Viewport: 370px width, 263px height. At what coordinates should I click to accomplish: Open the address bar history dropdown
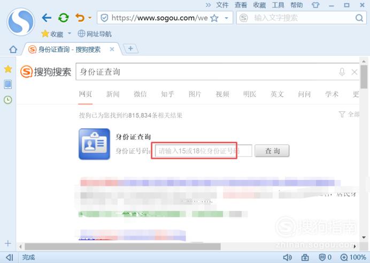[x=226, y=18]
